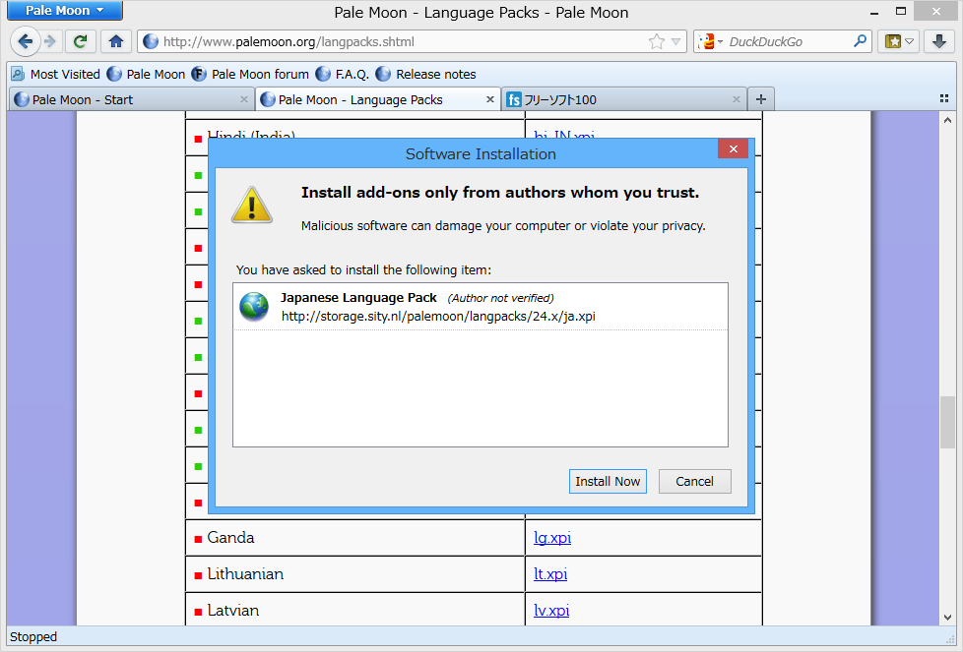Go forward with the Forward arrow button
The height and width of the screenshot is (652, 963).
click(x=50, y=41)
